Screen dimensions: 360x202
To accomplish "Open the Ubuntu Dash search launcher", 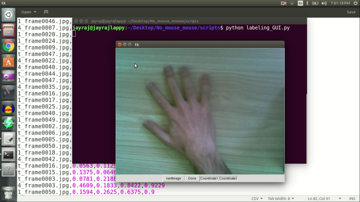I will tap(8, 15).
